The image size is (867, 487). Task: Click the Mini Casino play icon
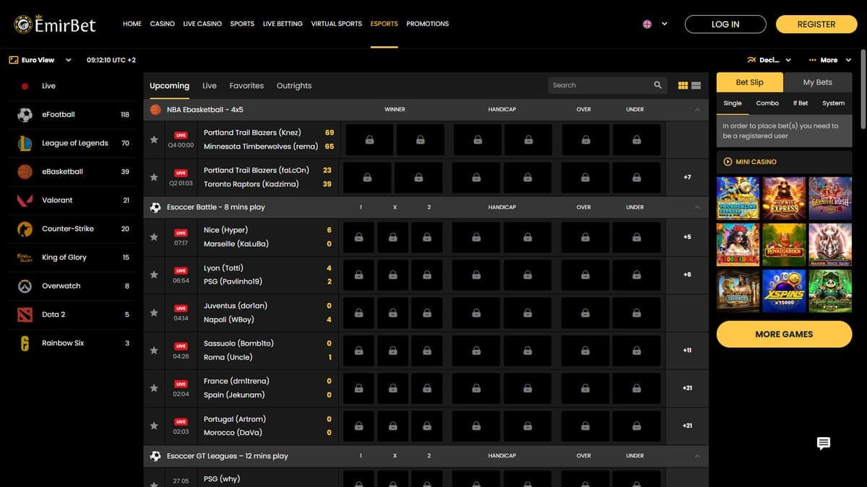click(x=728, y=162)
